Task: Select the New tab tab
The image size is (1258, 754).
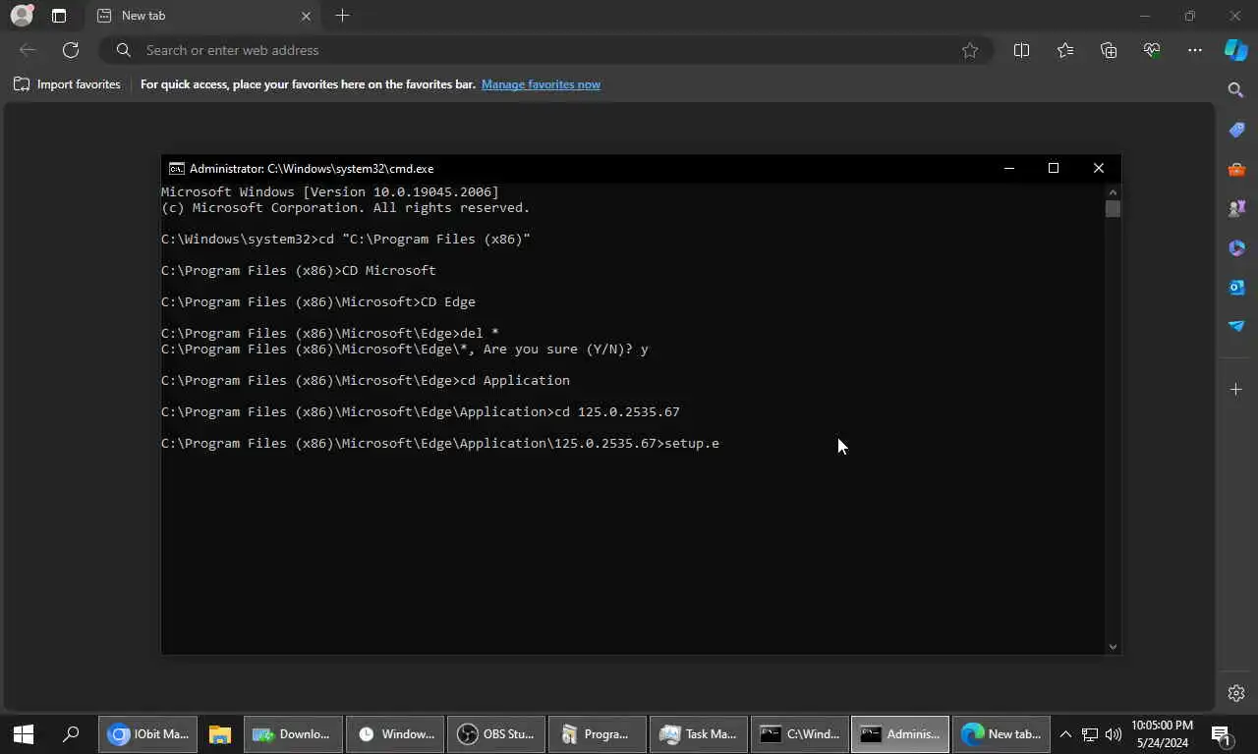Action: point(201,16)
